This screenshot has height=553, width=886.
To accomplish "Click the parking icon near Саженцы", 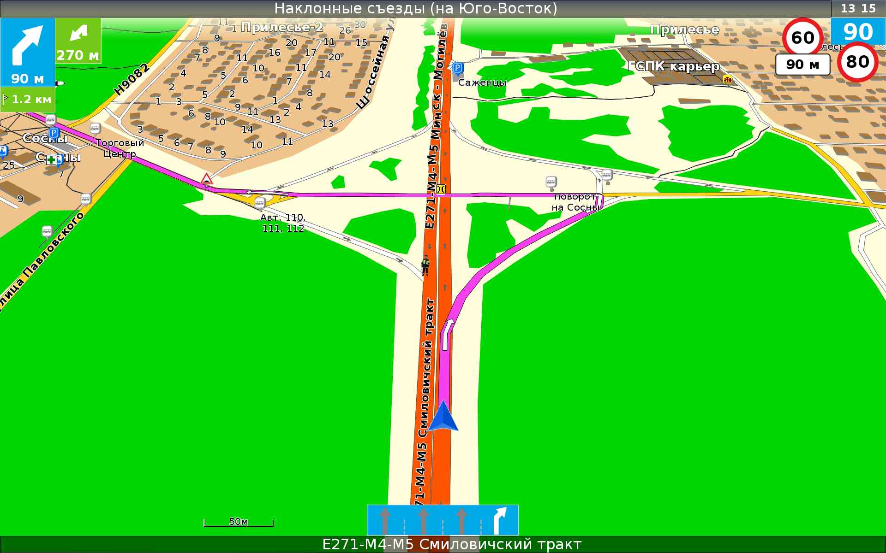I will (457, 69).
